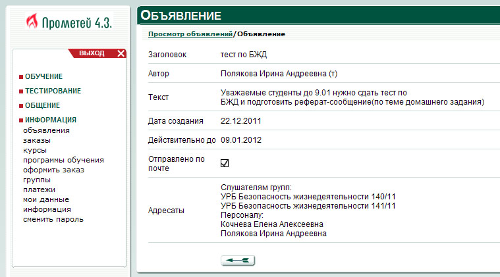The width and height of the screenshot is (500, 277).
Task: Click the back arrow button
Action: pyautogui.click(x=238, y=261)
